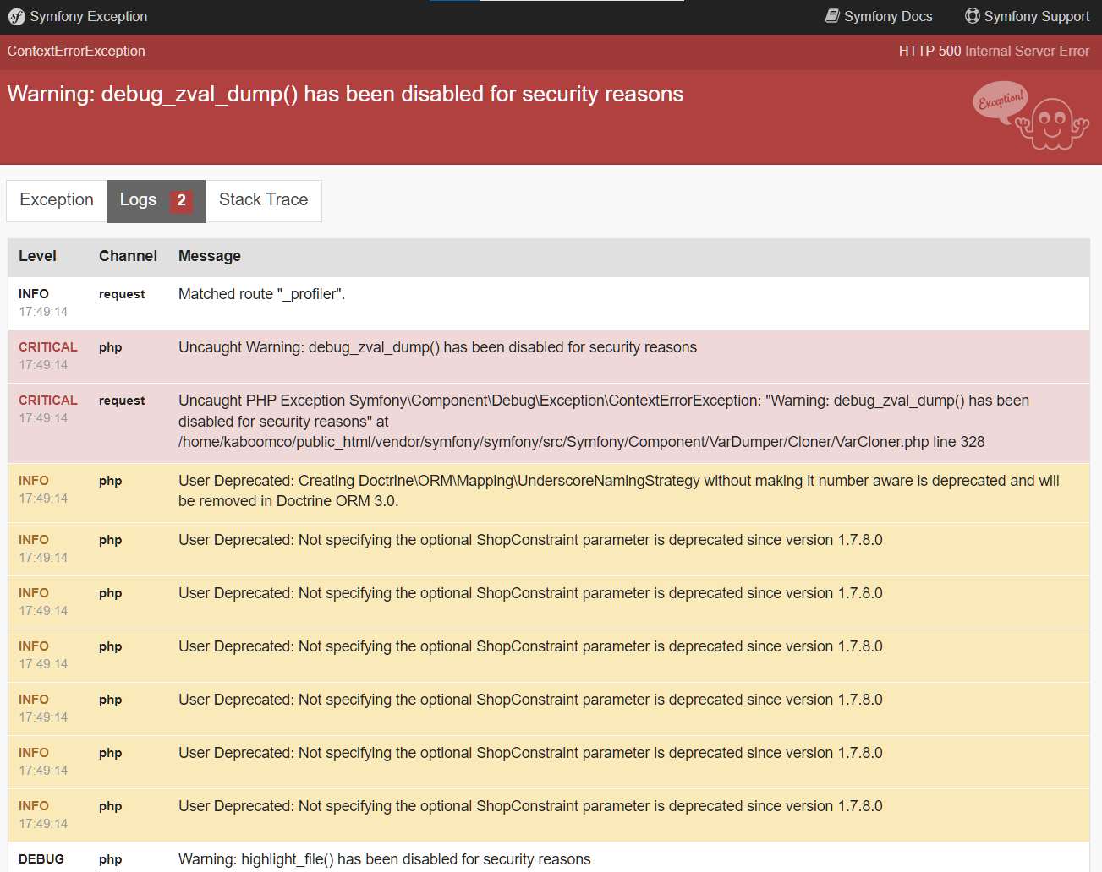Click the Symfony Support lifebuoy icon

tap(973, 16)
